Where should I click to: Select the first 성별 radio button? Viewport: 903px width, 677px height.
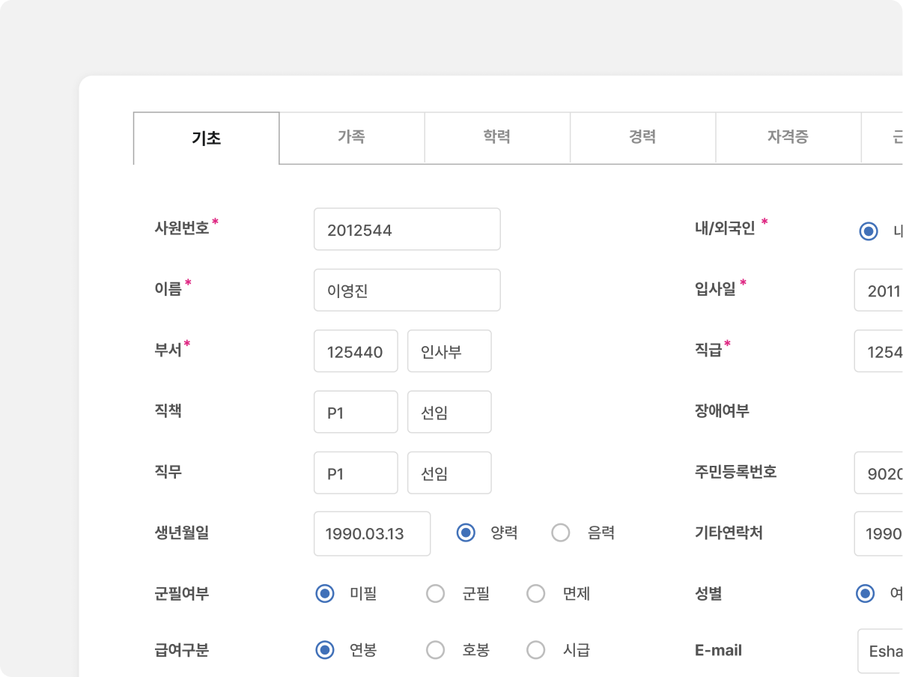(866, 594)
